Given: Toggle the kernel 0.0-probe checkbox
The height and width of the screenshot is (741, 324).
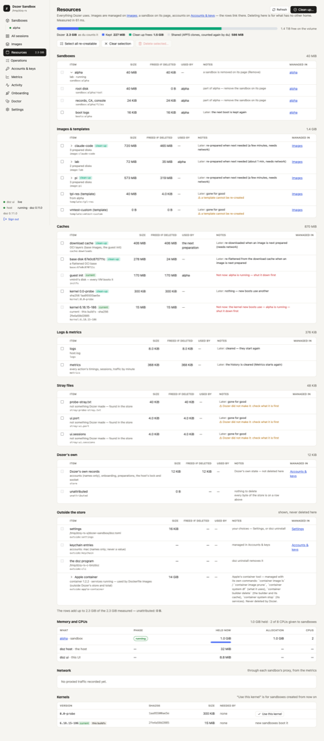Looking at the screenshot, I should [62, 290].
